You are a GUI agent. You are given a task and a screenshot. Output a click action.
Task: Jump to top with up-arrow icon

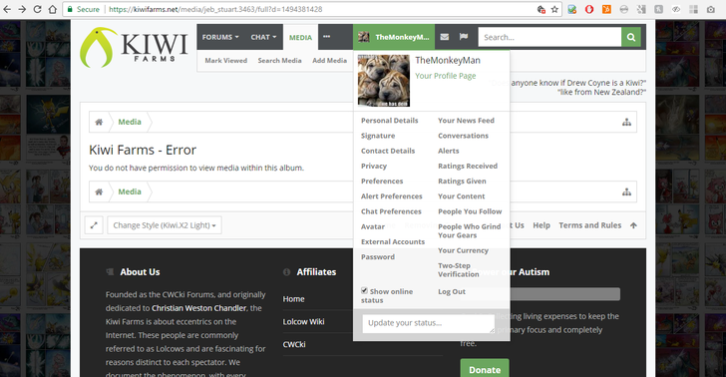633,225
